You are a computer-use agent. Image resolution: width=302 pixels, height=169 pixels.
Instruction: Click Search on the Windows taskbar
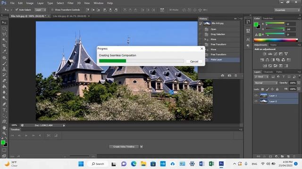[98, 164]
